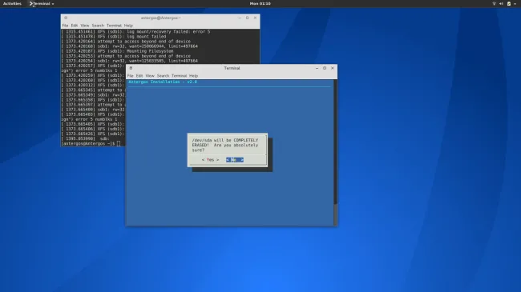Maximize the front Terminal window
The image size is (521, 292).
(325, 68)
